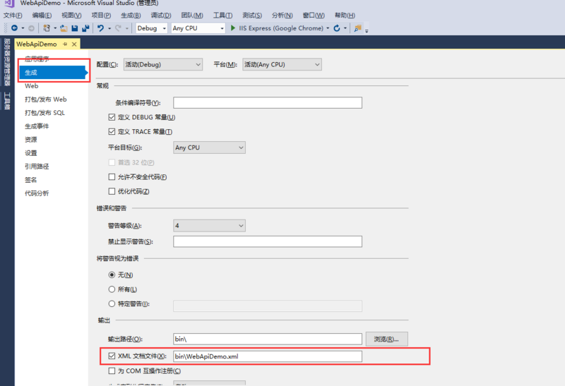
Task: Click the 条件编译符号 input field
Action: coord(268,102)
